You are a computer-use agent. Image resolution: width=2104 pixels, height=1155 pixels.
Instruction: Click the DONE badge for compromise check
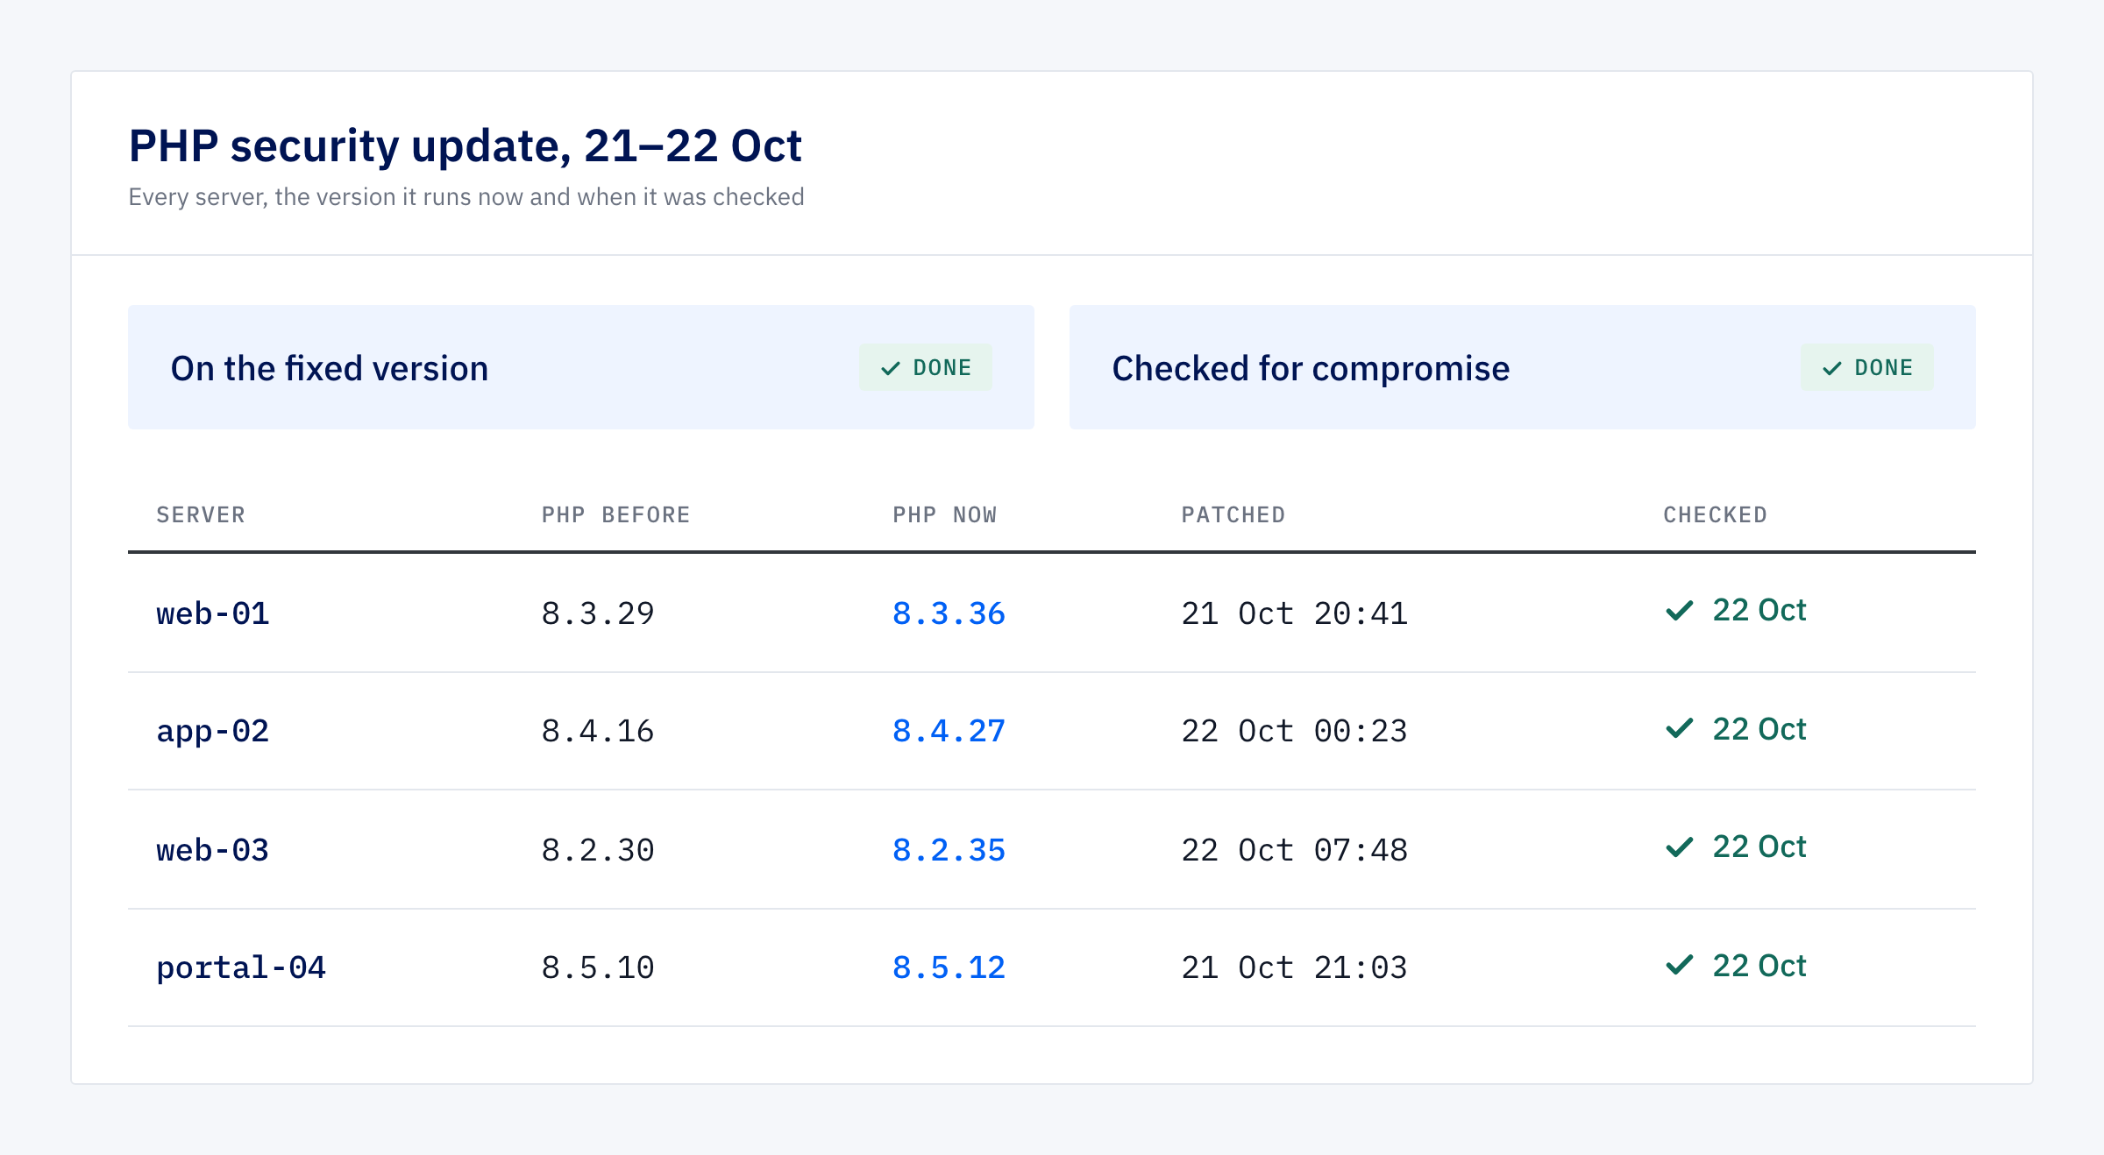tap(1867, 367)
